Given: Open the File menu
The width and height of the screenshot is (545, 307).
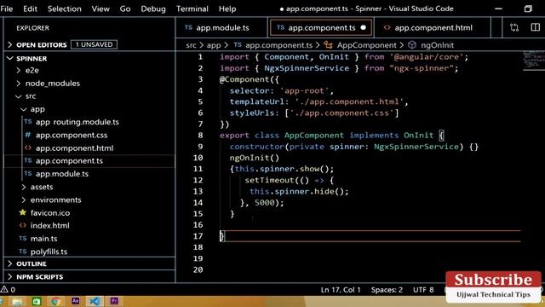Looking at the screenshot, I should [7, 9].
